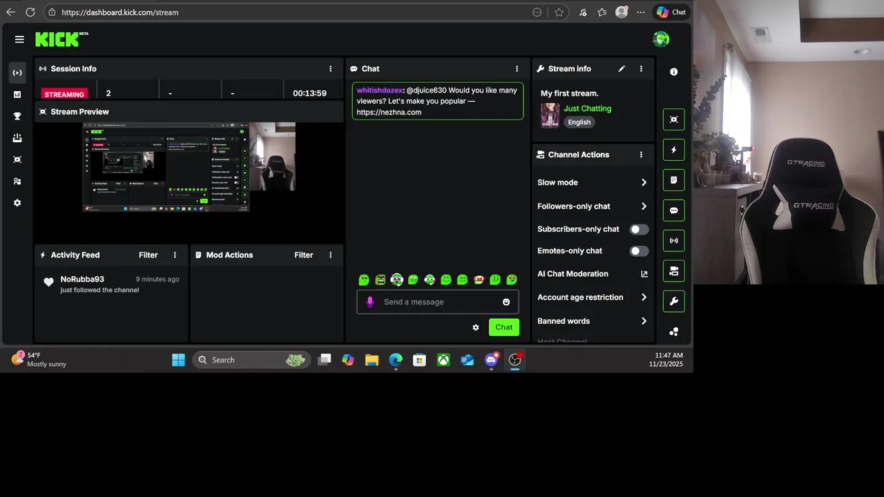This screenshot has height=497, width=884.
Task: Open the Mod Actions Filter
Action: click(x=304, y=255)
